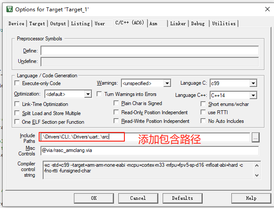Click the Keil uVision dialog title icon

[10, 9]
